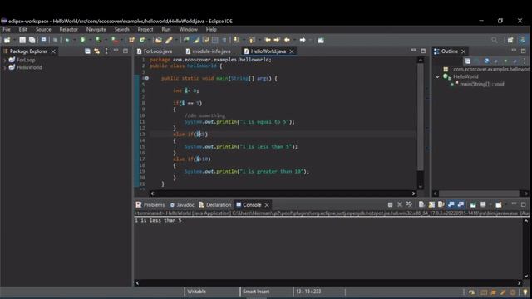Switch to the ForLoop.java editor tab

[x=155, y=51]
